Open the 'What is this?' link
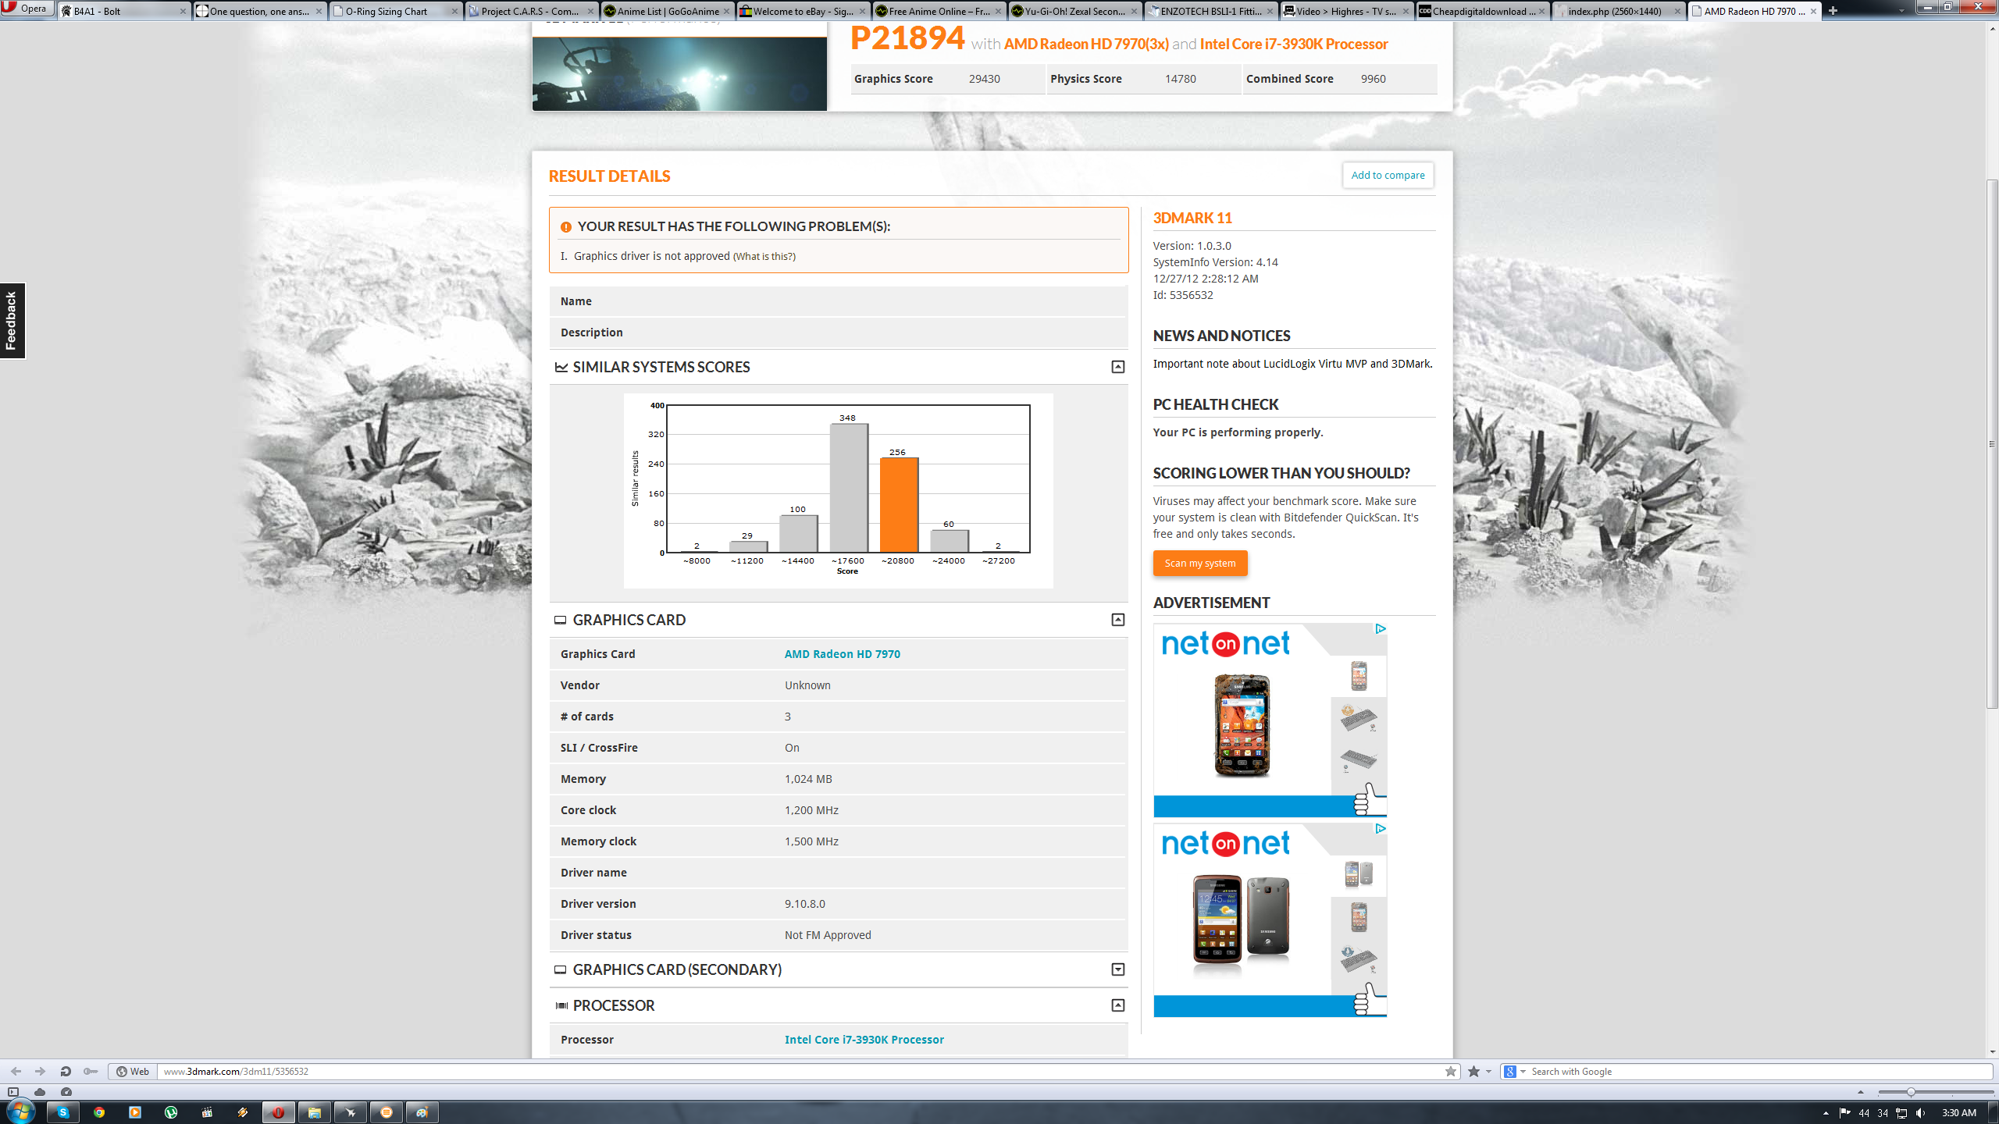Viewport: 1999px width, 1124px height. [x=764, y=256]
